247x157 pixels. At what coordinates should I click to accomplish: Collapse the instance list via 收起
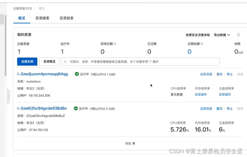(x=130, y=143)
